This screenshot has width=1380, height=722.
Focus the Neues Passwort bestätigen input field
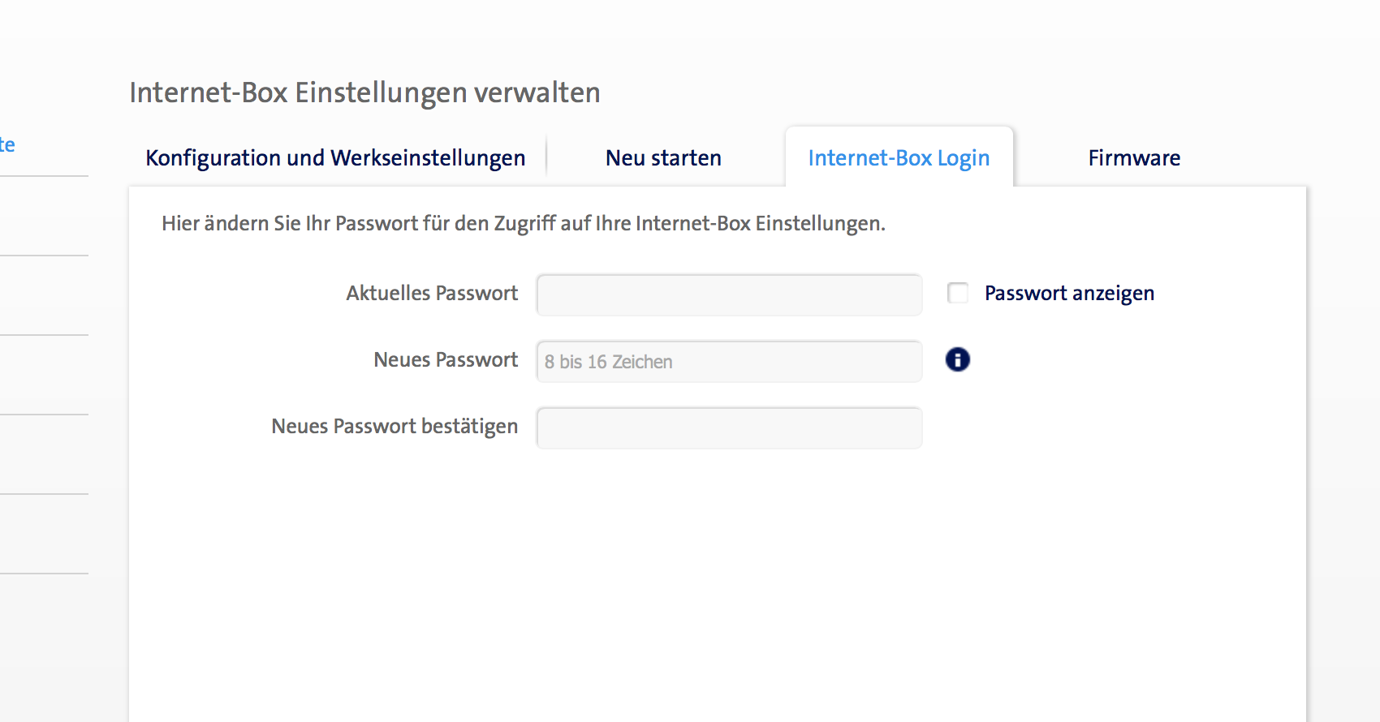pyautogui.click(x=729, y=428)
